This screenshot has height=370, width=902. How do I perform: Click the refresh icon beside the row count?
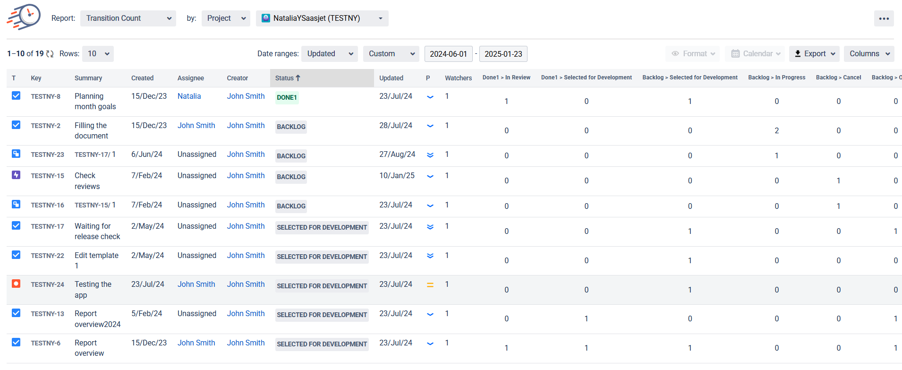[x=50, y=54]
